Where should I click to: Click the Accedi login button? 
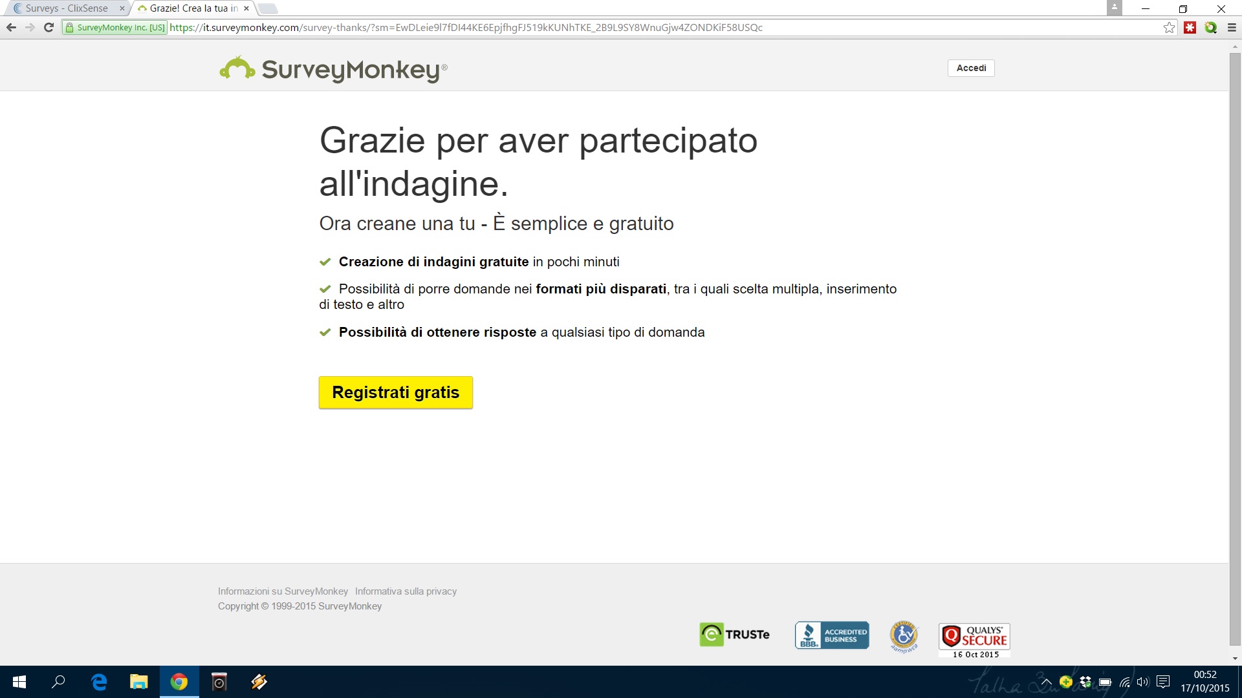971,68
